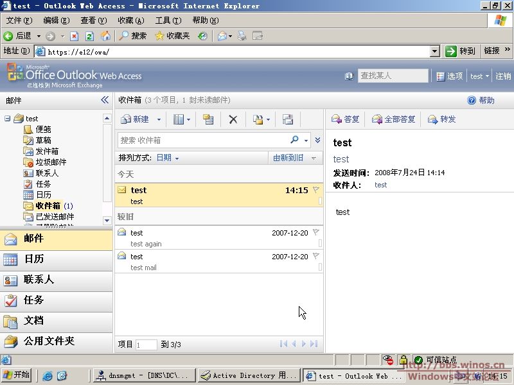Click the 答复 (Reply) button

pyautogui.click(x=346, y=119)
